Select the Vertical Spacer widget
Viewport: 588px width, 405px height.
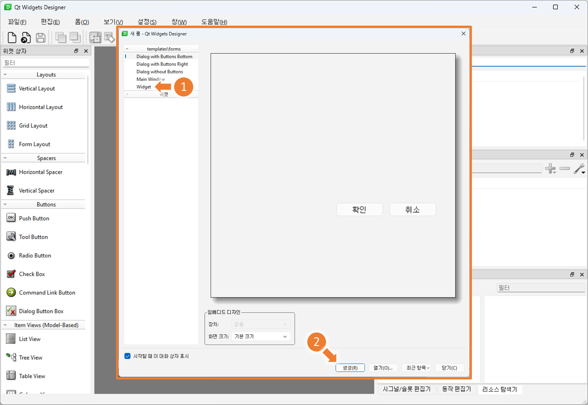pos(37,190)
